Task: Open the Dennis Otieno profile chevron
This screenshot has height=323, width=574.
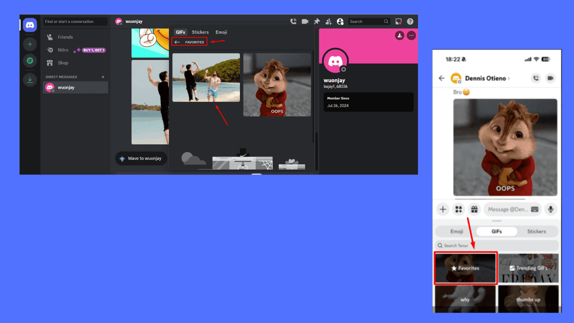Action: click(x=509, y=79)
